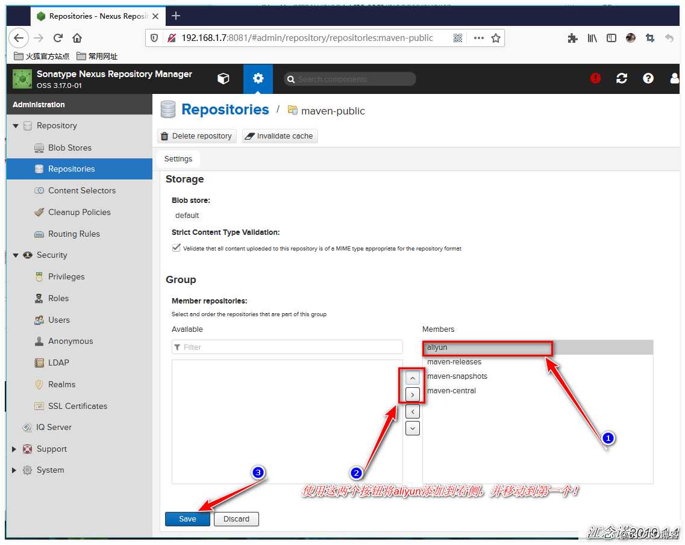Viewport: 685px width, 545px height.
Task: Expand the Support tree section
Action: tap(14, 449)
